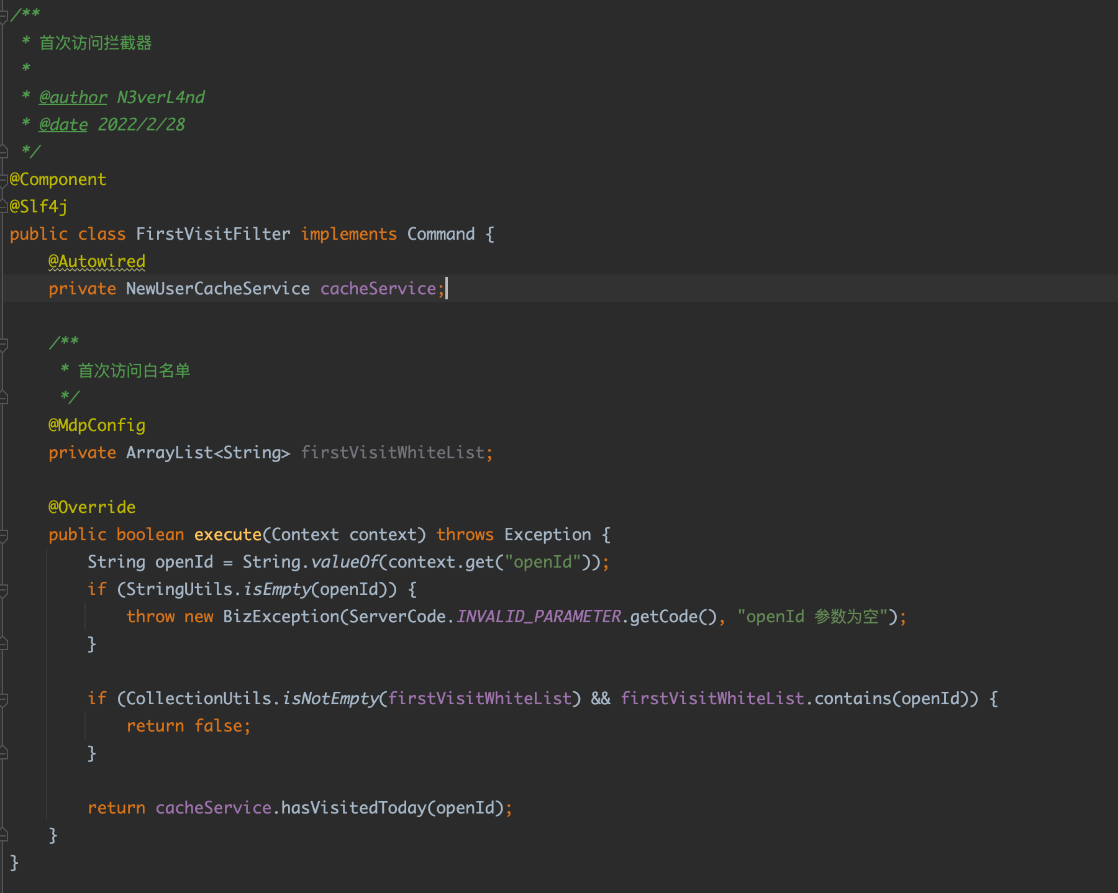This screenshot has height=893, width=1118.
Task: Select the @MdpConfig annotation
Action: tap(97, 425)
